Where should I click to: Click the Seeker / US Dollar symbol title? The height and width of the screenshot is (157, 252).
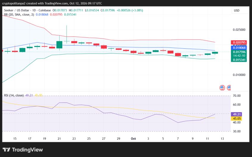(17, 10)
